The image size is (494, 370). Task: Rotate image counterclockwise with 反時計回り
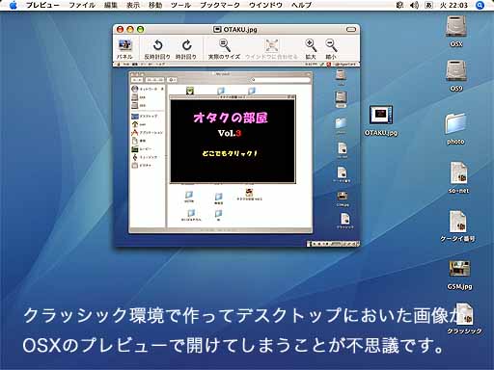pos(157,49)
